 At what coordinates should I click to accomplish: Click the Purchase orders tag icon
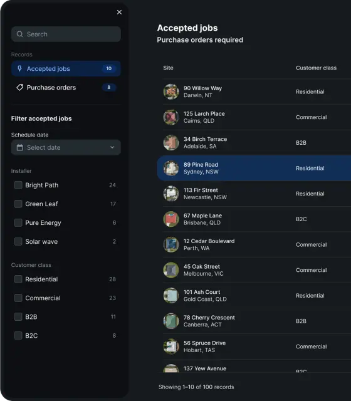[19, 88]
